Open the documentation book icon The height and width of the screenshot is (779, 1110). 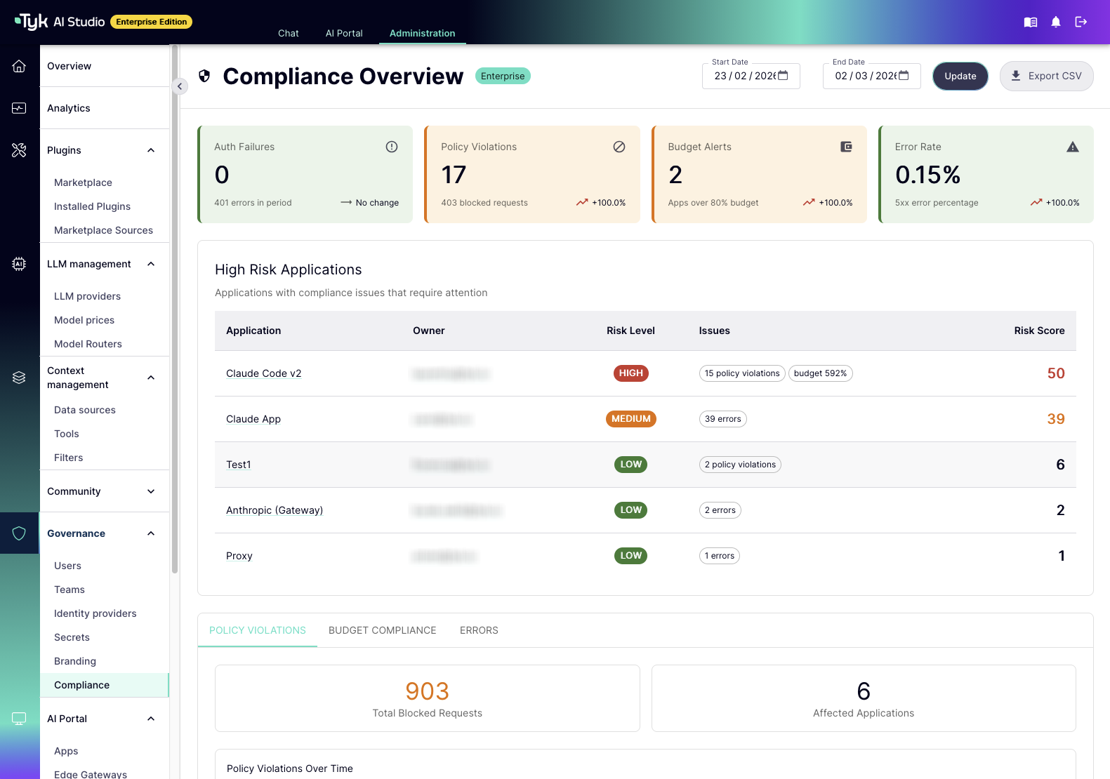(1030, 22)
